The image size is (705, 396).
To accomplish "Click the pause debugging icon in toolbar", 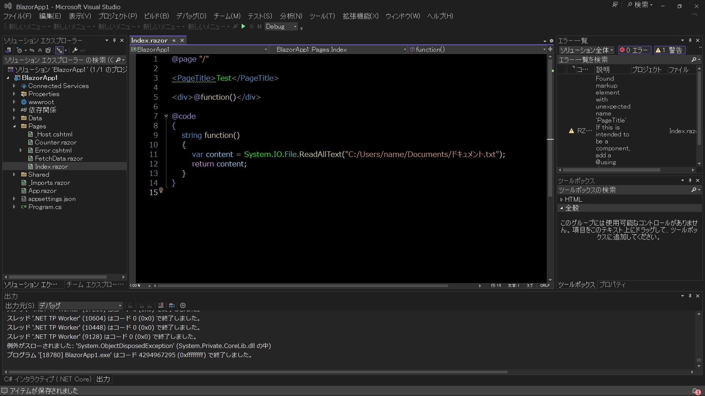I will click(260, 26).
